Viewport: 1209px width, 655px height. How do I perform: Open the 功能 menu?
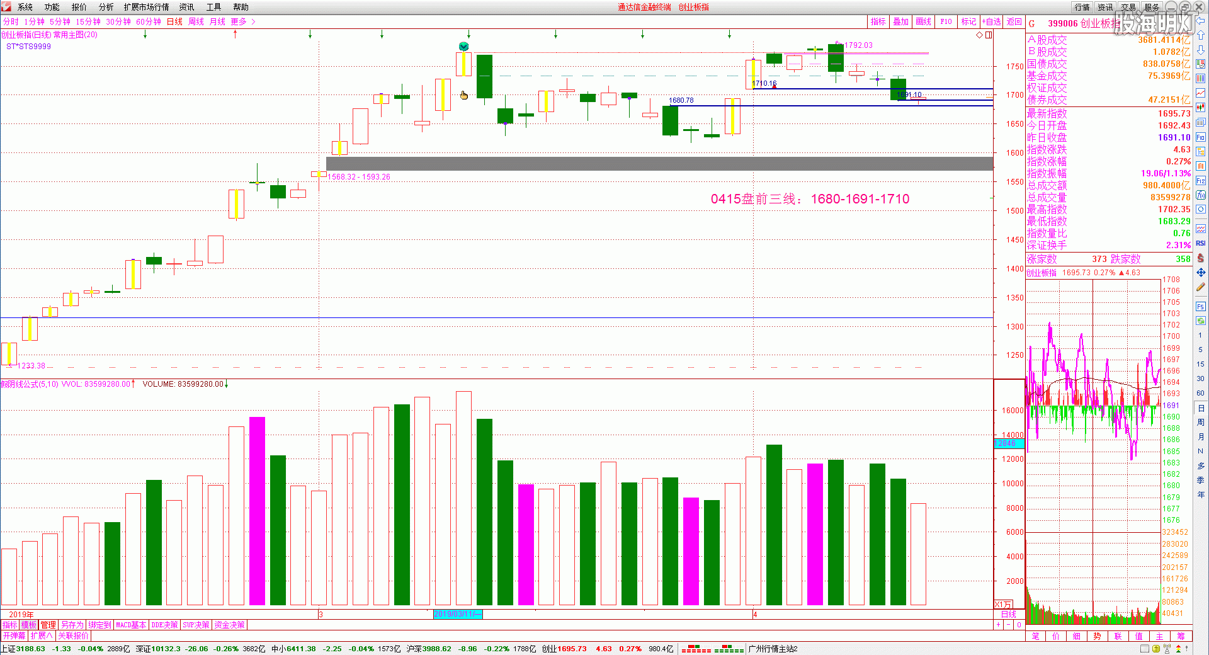[x=52, y=7]
